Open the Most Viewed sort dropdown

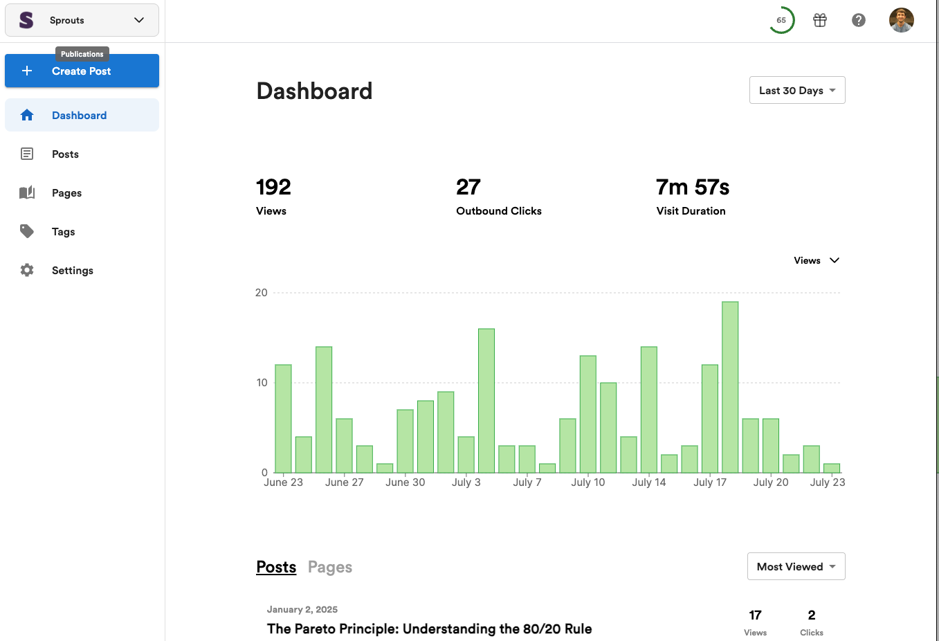coord(796,566)
